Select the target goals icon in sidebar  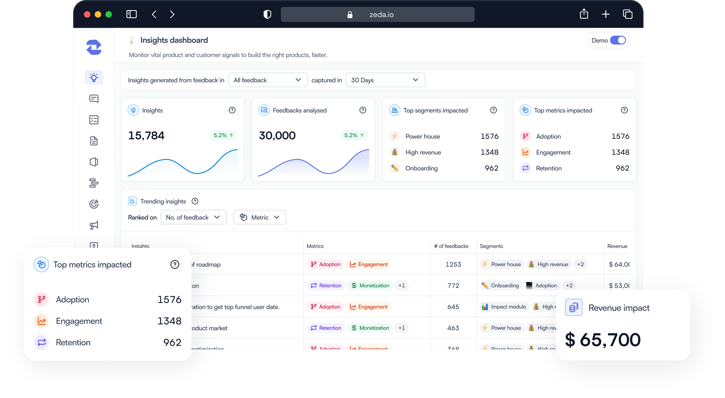point(94,204)
